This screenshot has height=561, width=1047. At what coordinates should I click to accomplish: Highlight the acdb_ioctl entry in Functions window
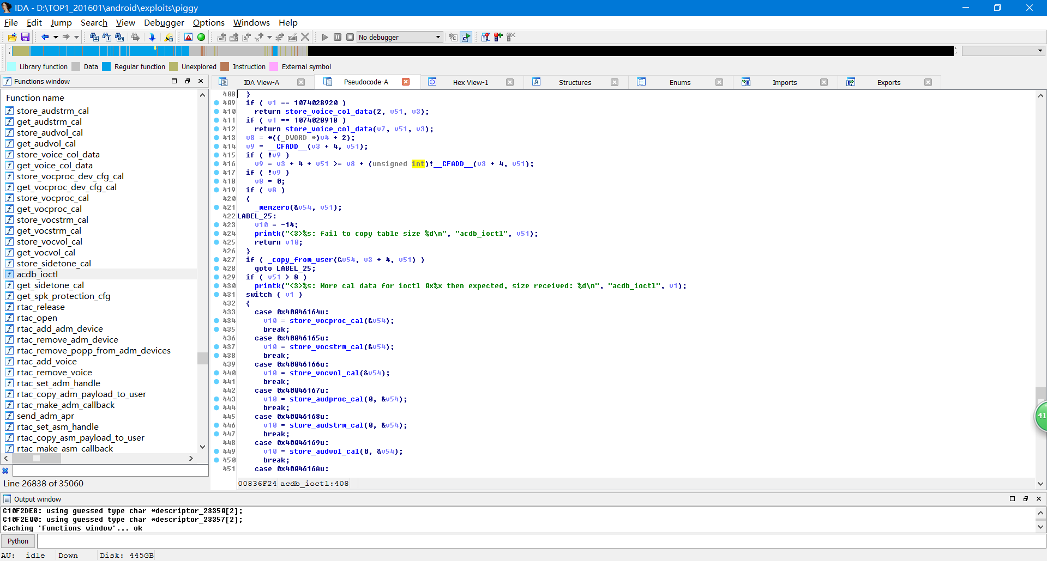tap(37, 274)
